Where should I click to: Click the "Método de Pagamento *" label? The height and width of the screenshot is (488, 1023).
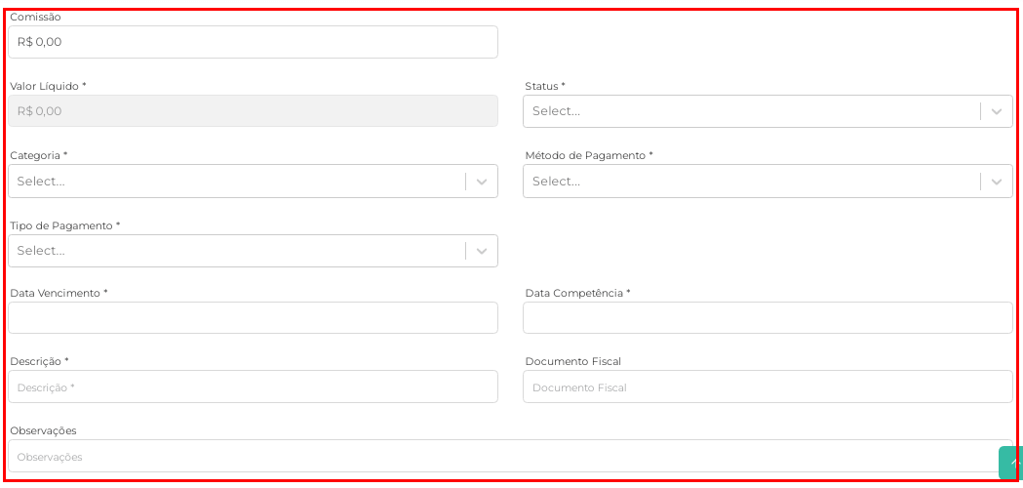(x=589, y=155)
